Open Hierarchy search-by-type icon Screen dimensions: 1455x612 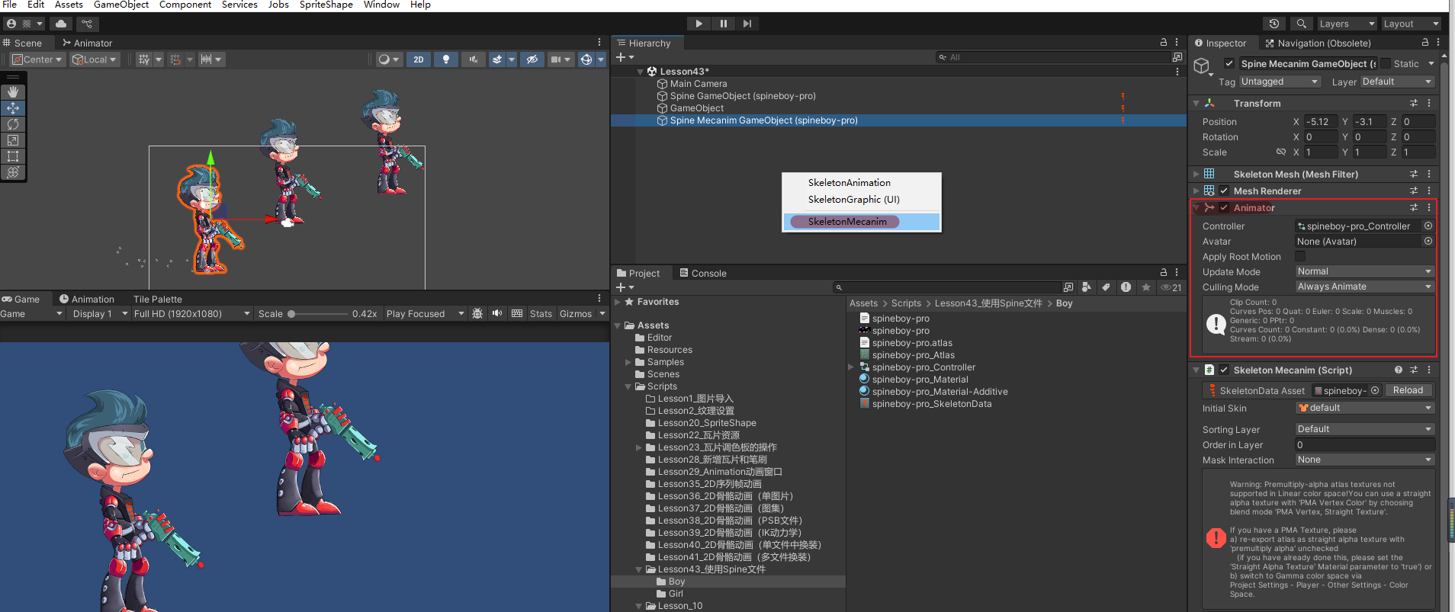click(x=1177, y=57)
